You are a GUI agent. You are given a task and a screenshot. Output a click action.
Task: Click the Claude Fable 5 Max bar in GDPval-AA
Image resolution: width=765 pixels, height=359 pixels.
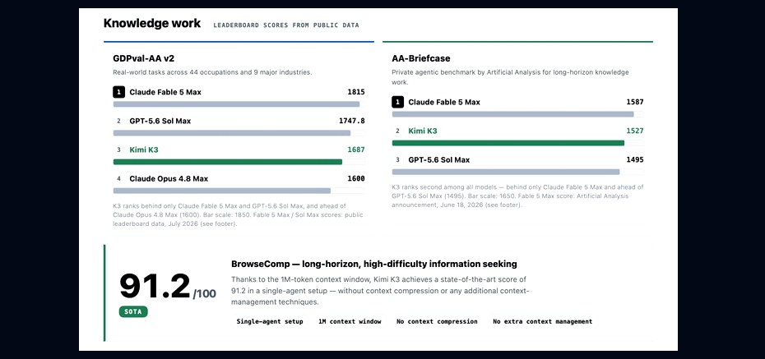237,104
